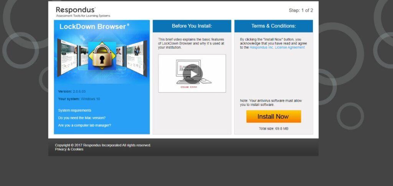The height and width of the screenshot is (186, 393).
Task: Click the 'Before You Install:' panel header
Action: [x=192, y=26]
